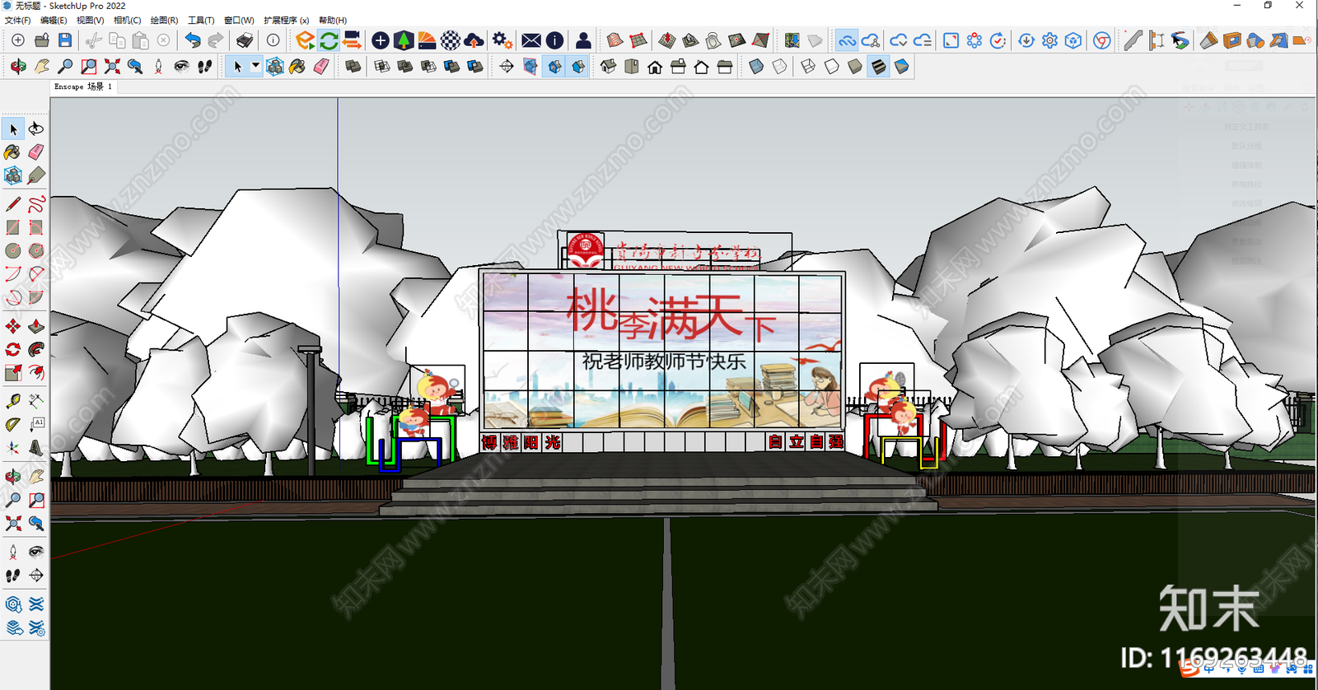The height and width of the screenshot is (690, 1318).
Task: Choose the Follow Me tool
Action: coord(36,349)
